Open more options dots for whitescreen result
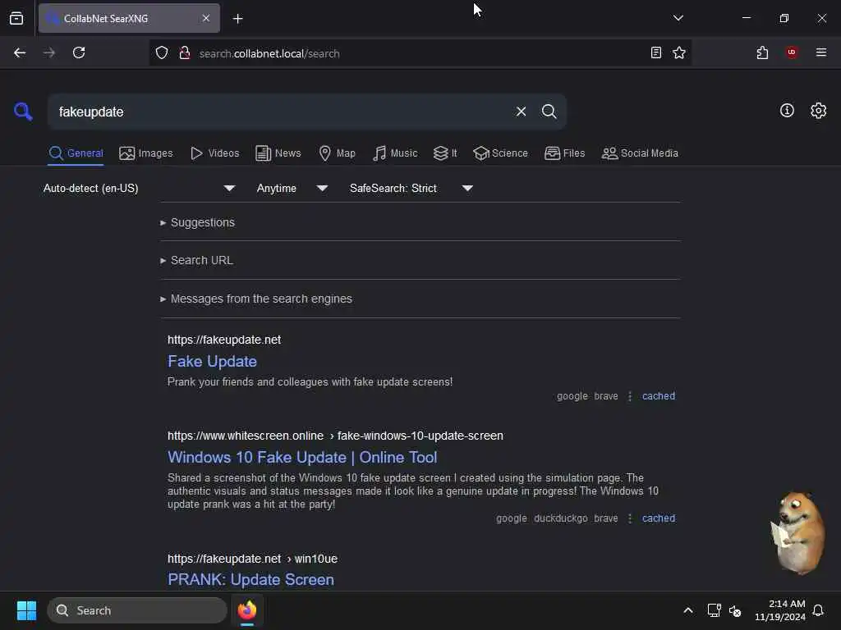841x630 pixels. point(630,518)
